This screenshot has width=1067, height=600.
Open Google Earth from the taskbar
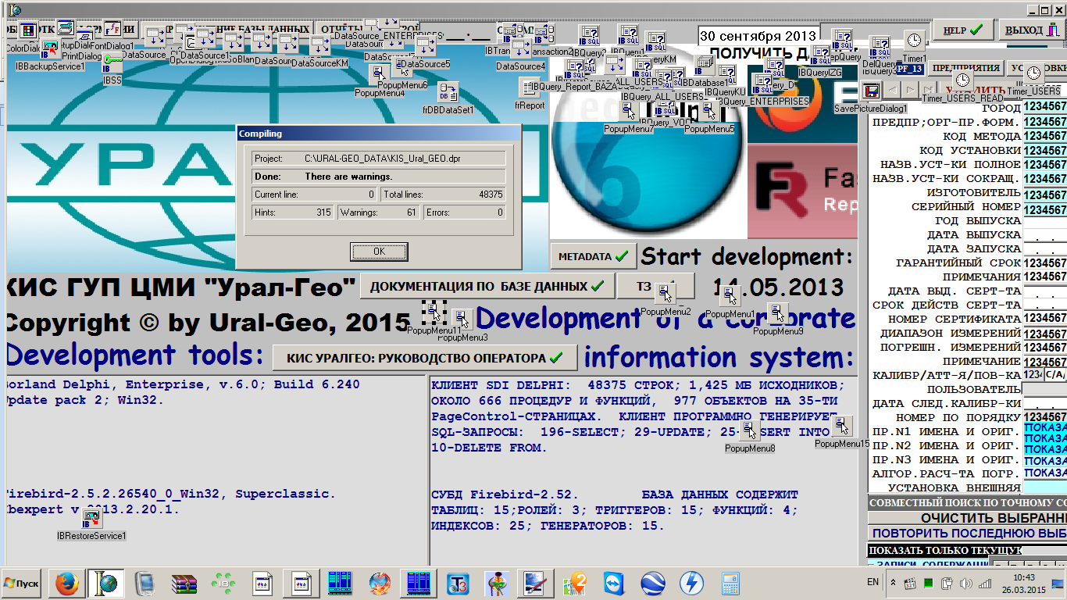pyautogui.click(x=653, y=583)
